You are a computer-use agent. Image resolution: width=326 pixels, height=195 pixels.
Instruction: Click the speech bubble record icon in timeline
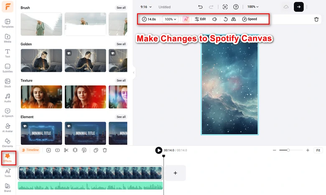click(x=84, y=150)
